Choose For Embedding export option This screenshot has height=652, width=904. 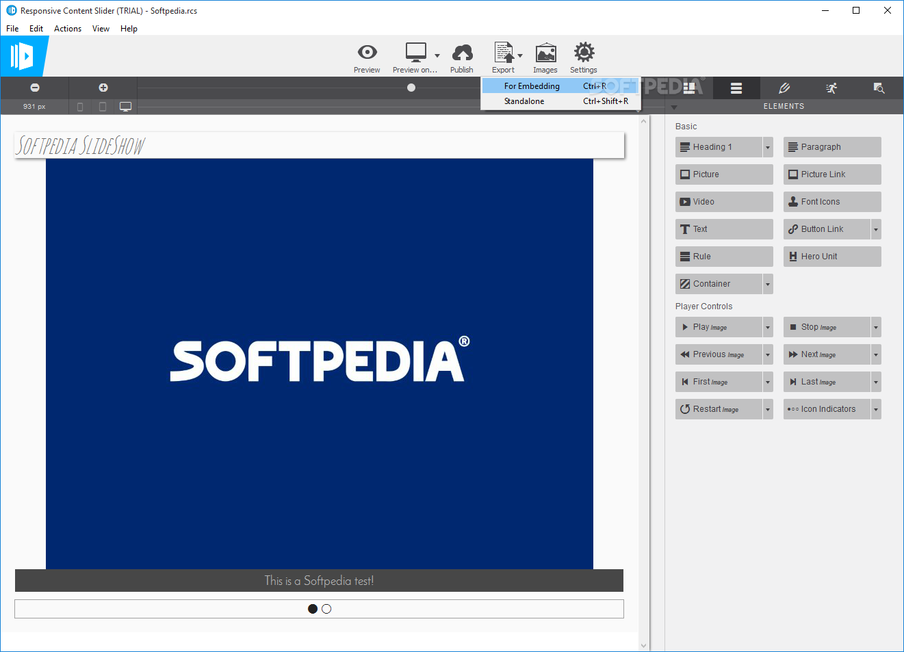560,86
